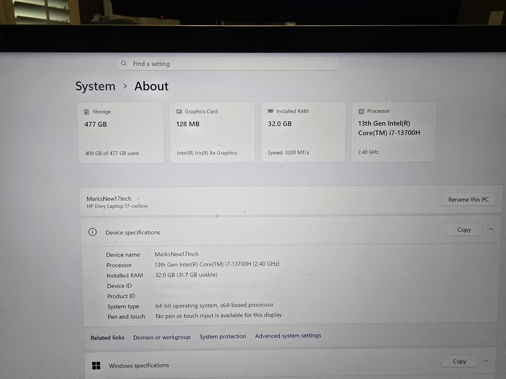Click the Graphics Card monitor icon
The height and width of the screenshot is (379, 506).
(x=179, y=111)
